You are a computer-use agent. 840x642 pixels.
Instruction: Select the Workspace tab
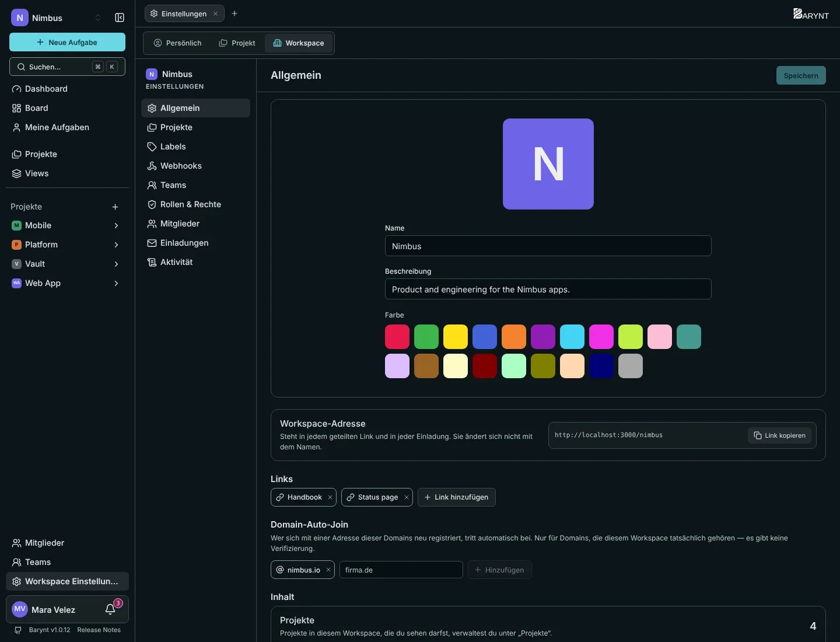[x=299, y=43]
